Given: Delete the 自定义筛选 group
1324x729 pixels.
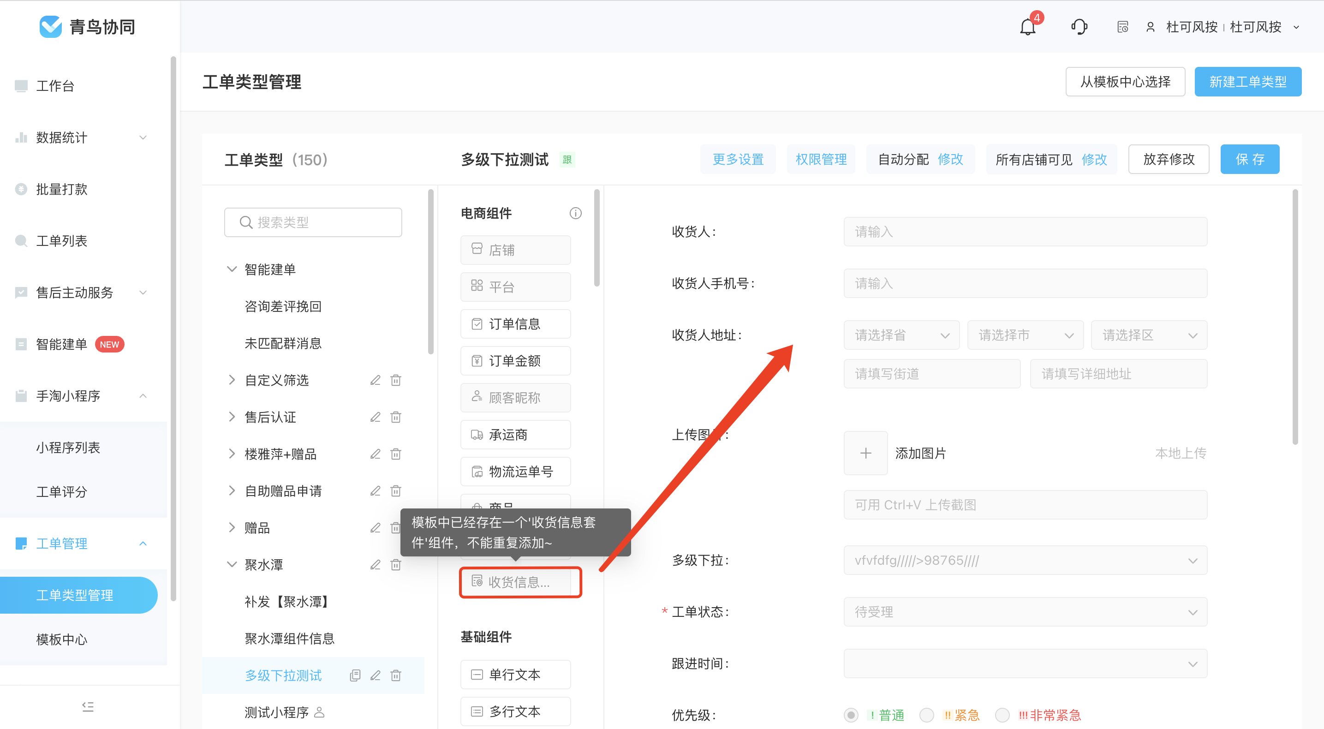Looking at the screenshot, I should [395, 380].
